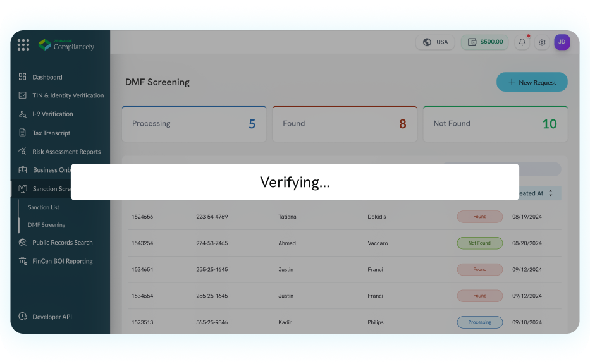Click the Tax Transcript document icon

(x=23, y=133)
